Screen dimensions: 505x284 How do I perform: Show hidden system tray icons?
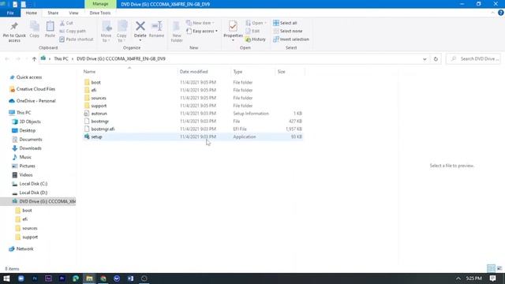[x=458, y=278]
